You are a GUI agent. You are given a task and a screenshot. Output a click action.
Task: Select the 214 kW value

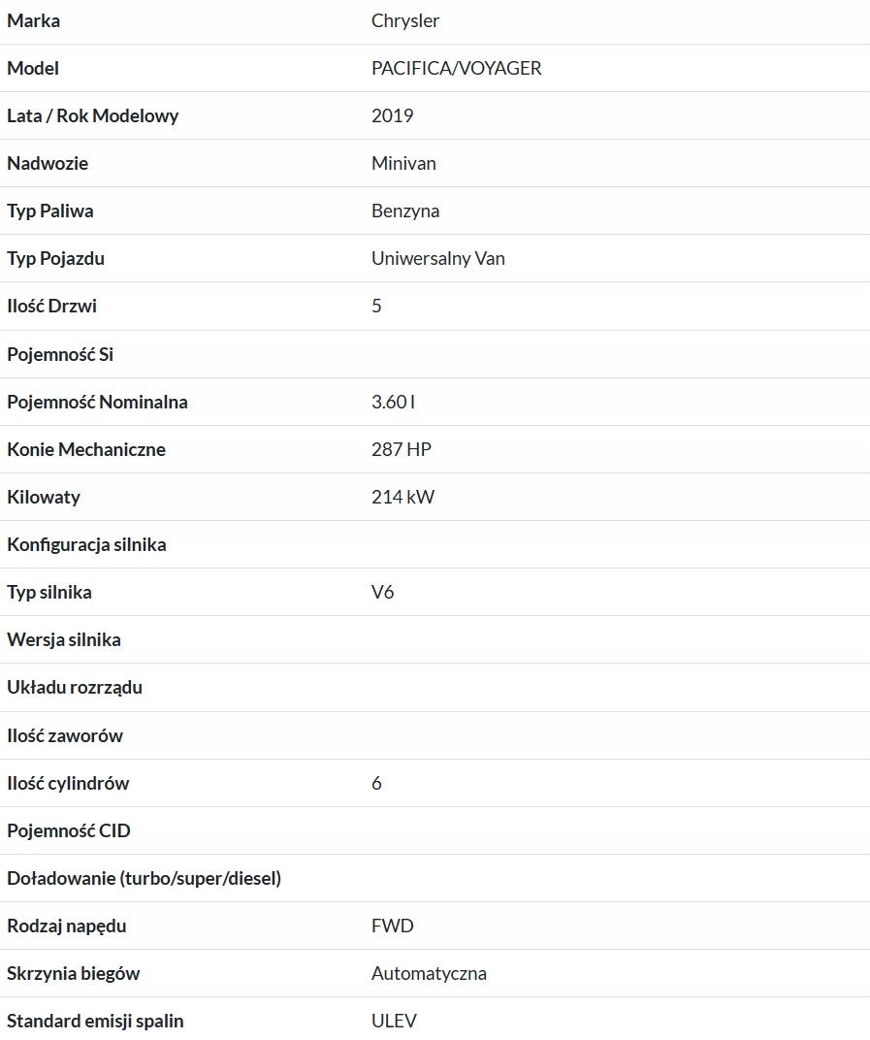tap(403, 497)
